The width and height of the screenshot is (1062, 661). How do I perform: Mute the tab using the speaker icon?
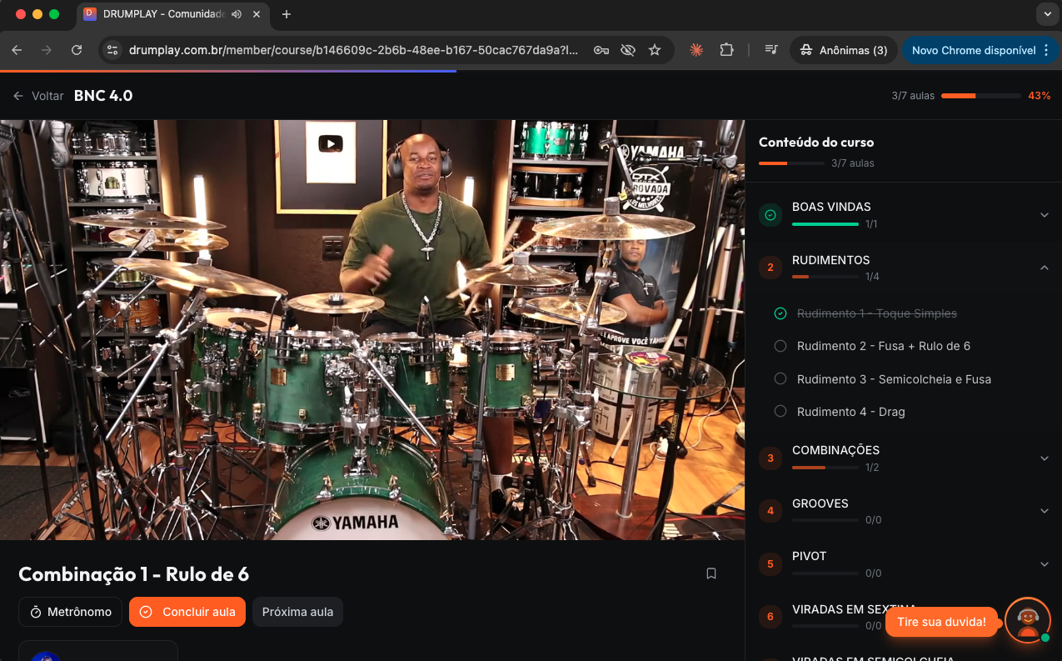[x=237, y=14]
